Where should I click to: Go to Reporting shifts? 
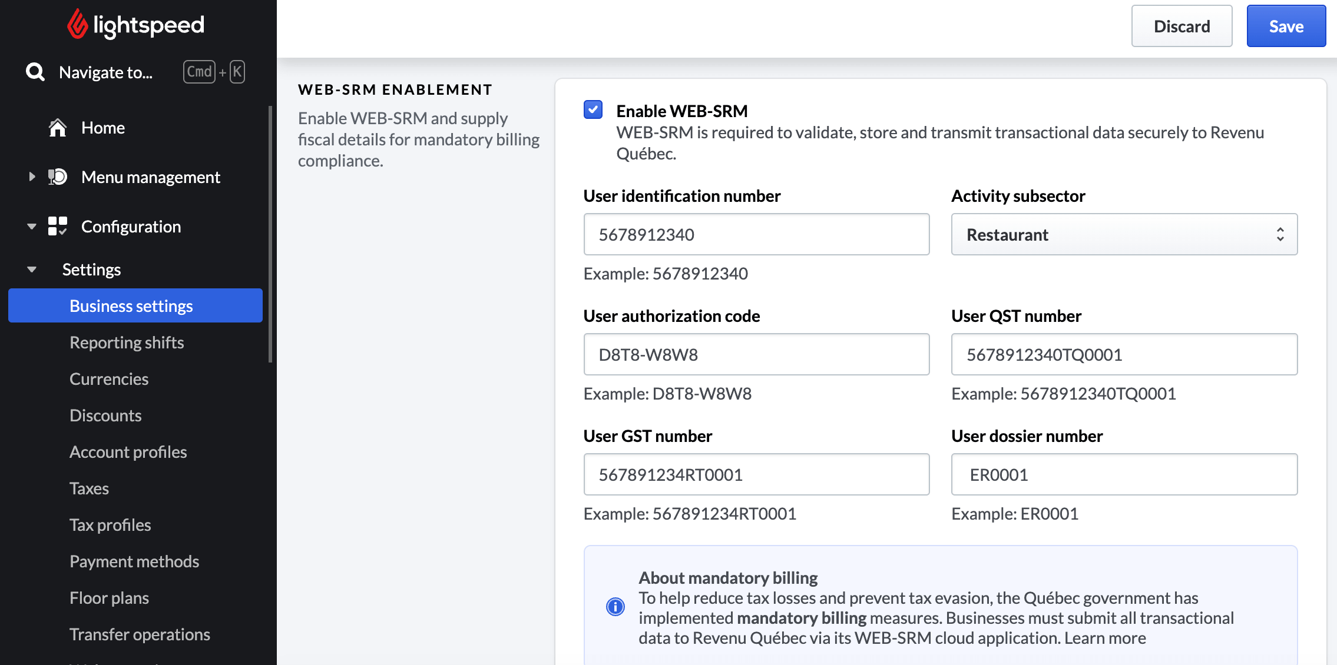(127, 343)
